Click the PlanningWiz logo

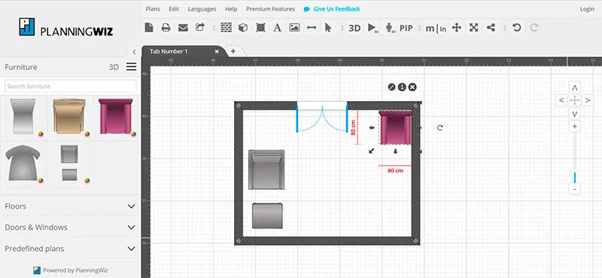(x=66, y=28)
